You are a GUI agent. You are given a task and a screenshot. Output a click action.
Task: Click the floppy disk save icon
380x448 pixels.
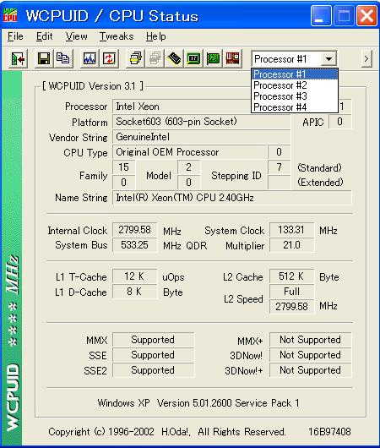[x=44, y=58]
